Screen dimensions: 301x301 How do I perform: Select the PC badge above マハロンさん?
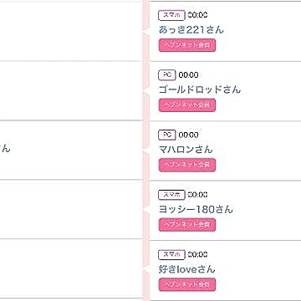tap(167, 135)
